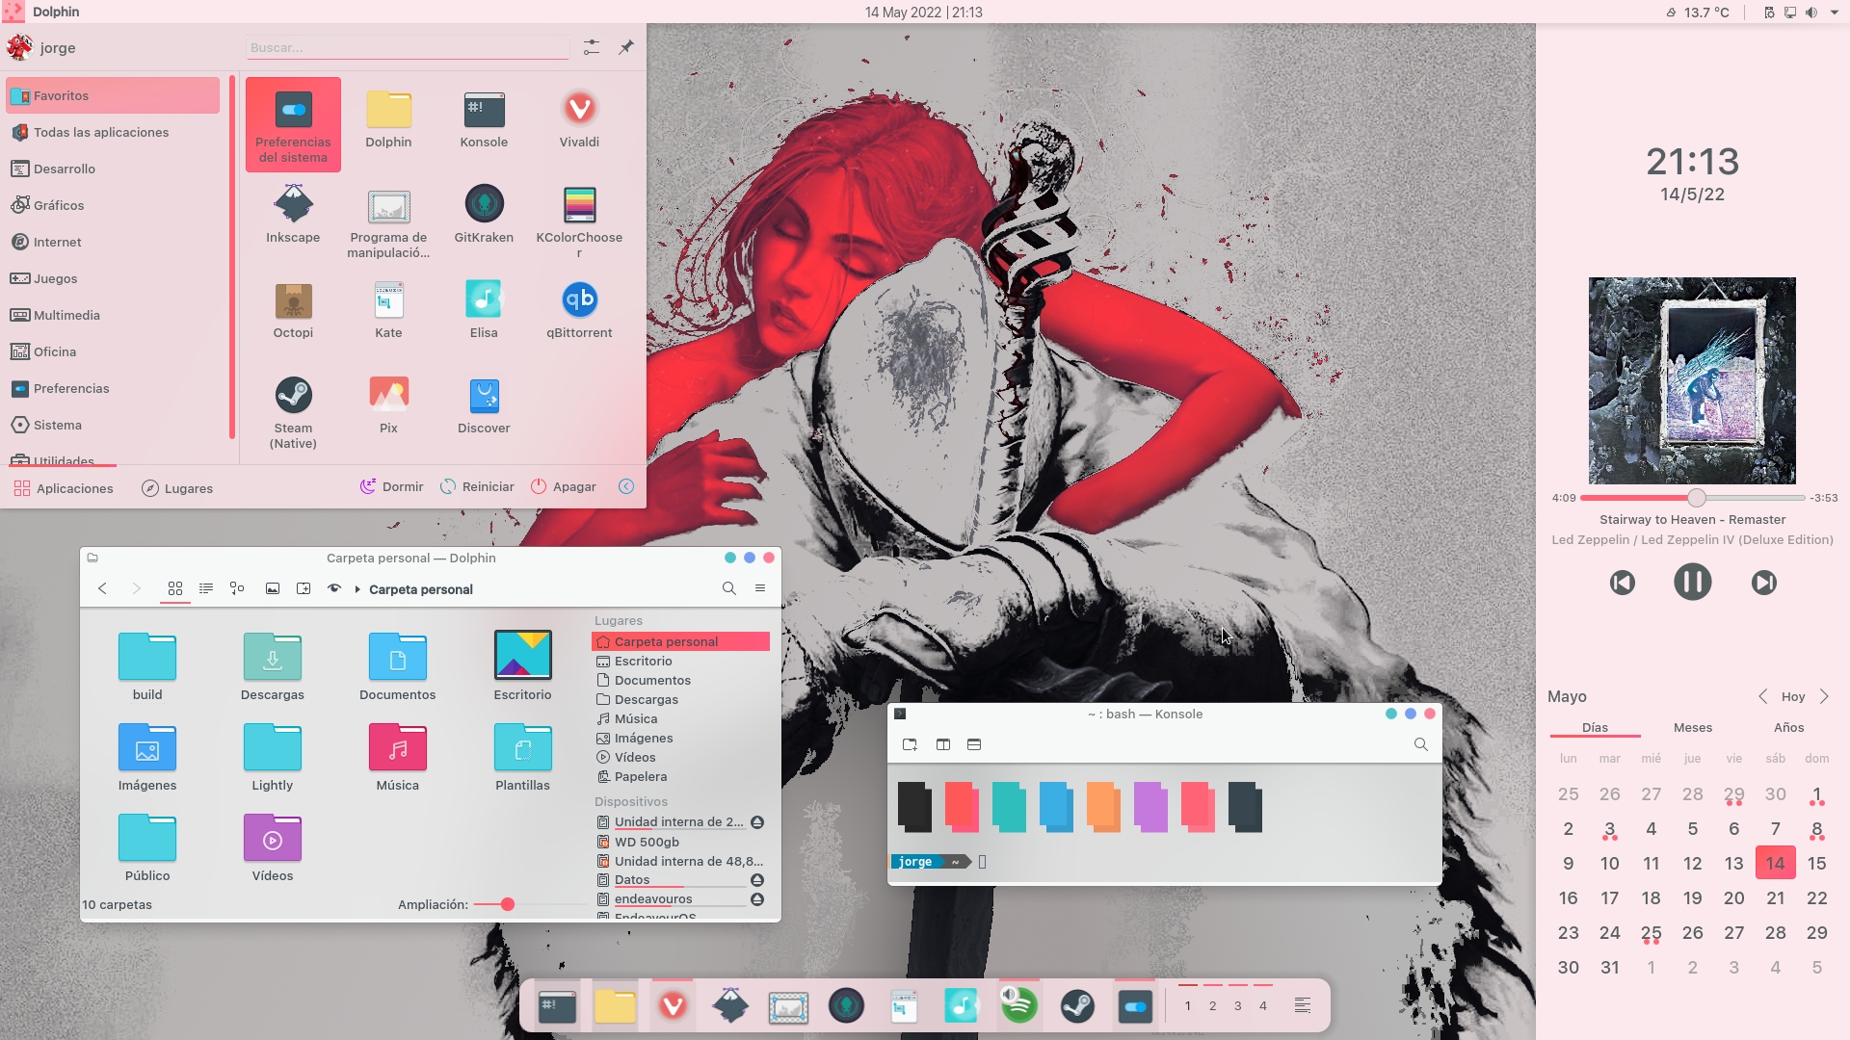The image size is (1850, 1040).
Task: Pause Stairway to Heaven playback
Action: pos(1692,583)
